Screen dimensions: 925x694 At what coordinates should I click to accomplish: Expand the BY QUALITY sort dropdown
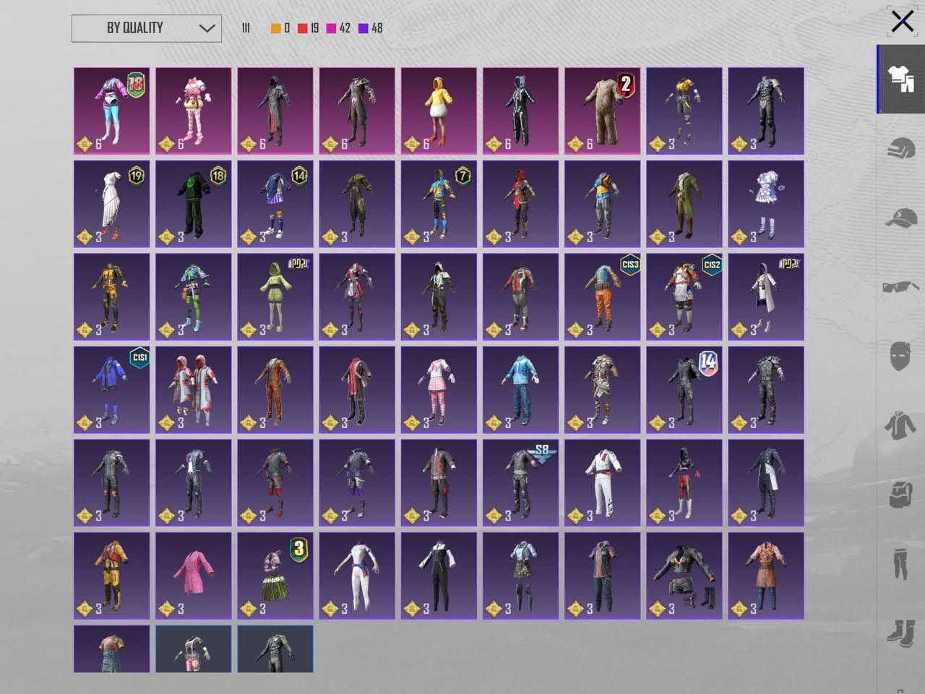click(147, 28)
